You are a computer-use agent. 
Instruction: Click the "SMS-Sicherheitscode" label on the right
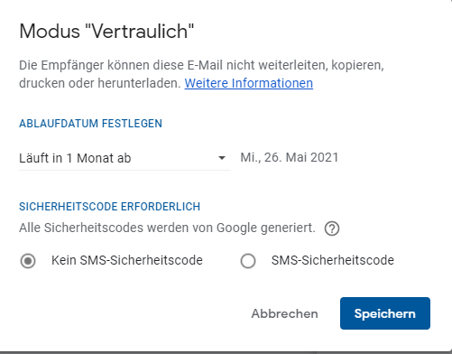tap(333, 260)
